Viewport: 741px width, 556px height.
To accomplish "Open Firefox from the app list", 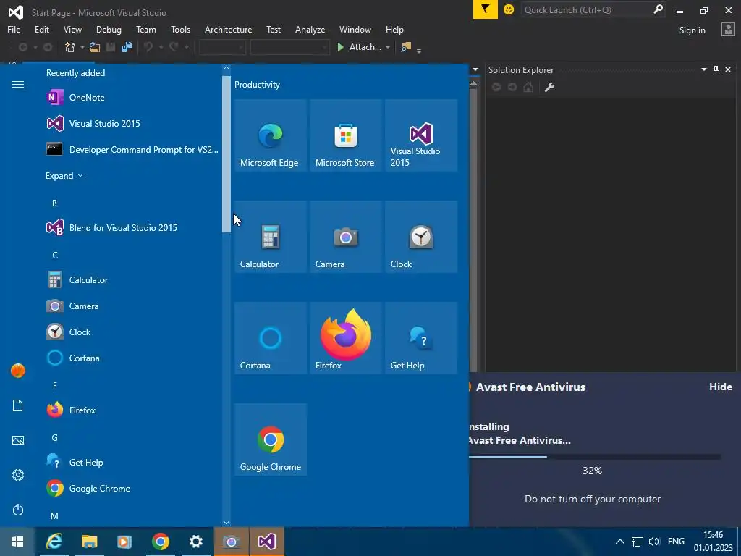I will tap(132, 410).
